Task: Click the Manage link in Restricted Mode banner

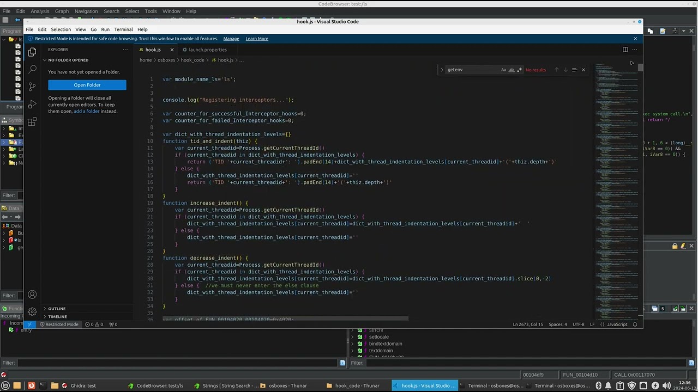Action: pyautogui.click(x=231, y=39)
